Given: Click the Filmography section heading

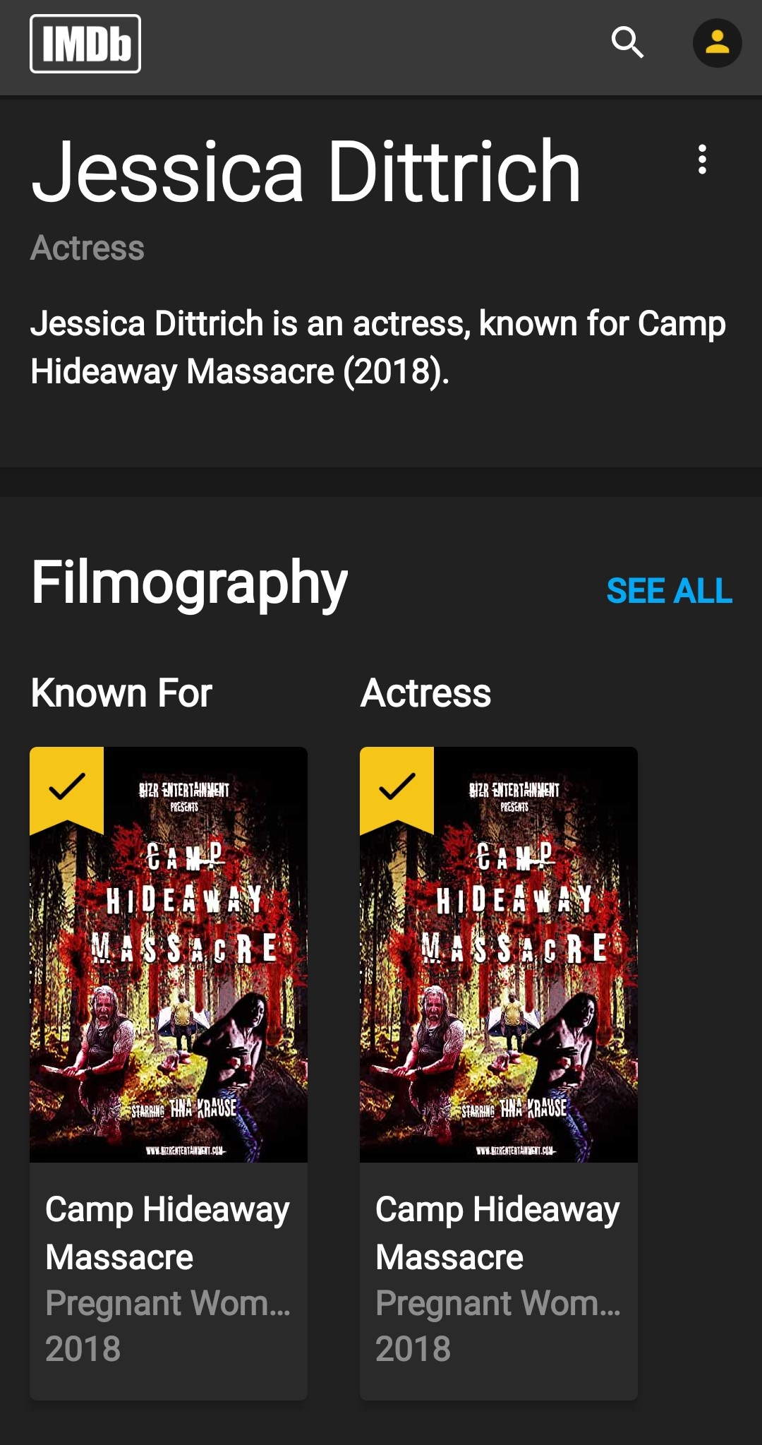Looking at the screenshot, I should click(x=190, y=583).
